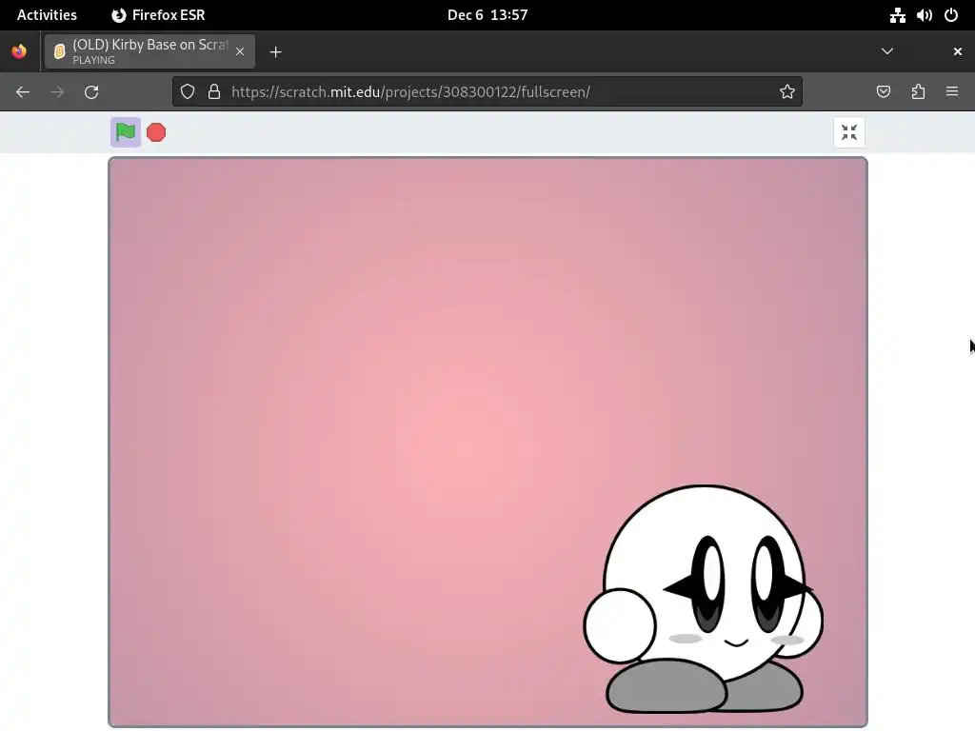Open the Firefox ESR app menu
Viewport: 975px width, 731px height.
tap(159, 15)
